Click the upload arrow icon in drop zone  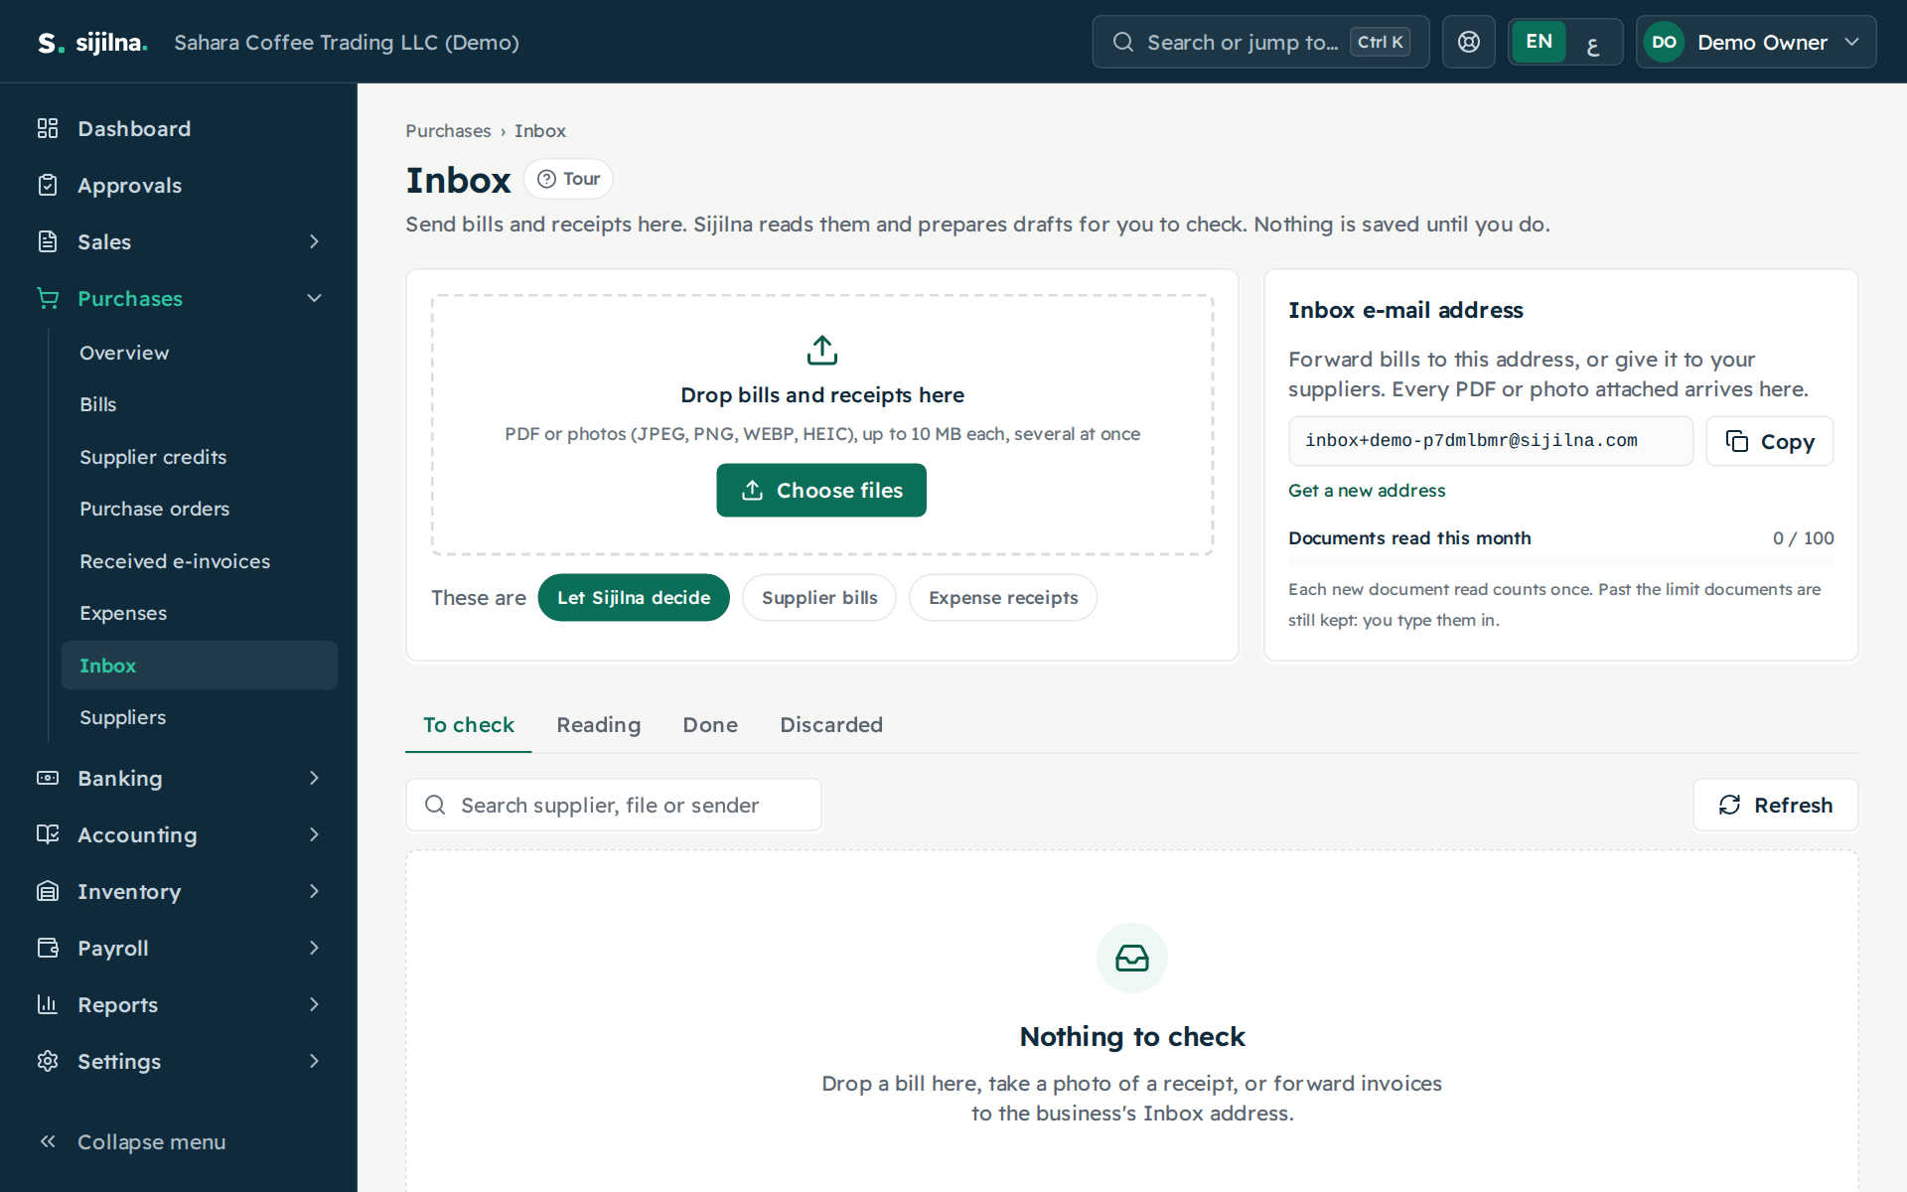pos(822,350)
